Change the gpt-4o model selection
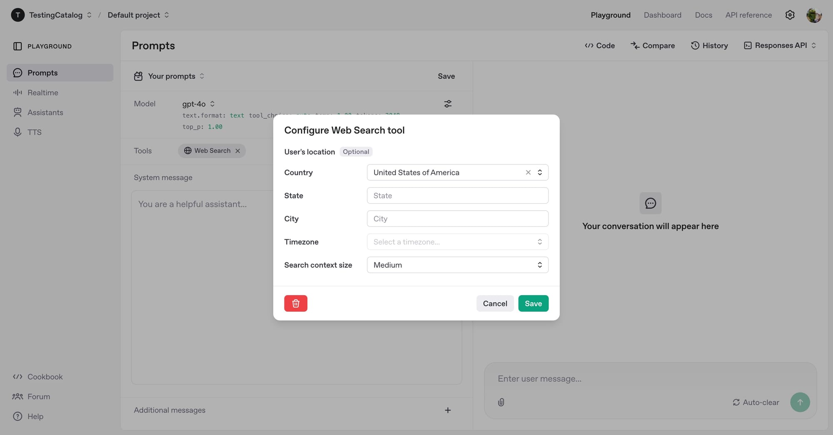Viewport: 833px width, 435px height. pyautogui.click(x=199, y=104)
